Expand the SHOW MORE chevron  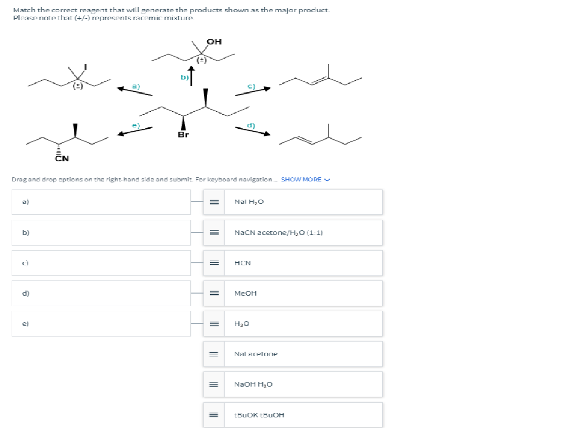326,179
